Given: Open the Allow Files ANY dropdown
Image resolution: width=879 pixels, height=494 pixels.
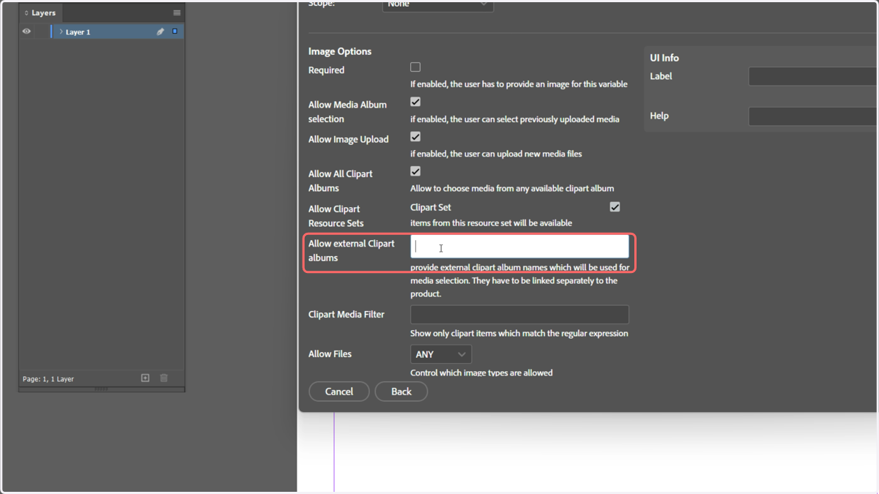Looking at the screenshot, I should pyautogui.click(x=441, y=354).
